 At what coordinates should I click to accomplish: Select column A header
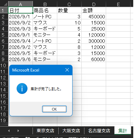(20, 4)
